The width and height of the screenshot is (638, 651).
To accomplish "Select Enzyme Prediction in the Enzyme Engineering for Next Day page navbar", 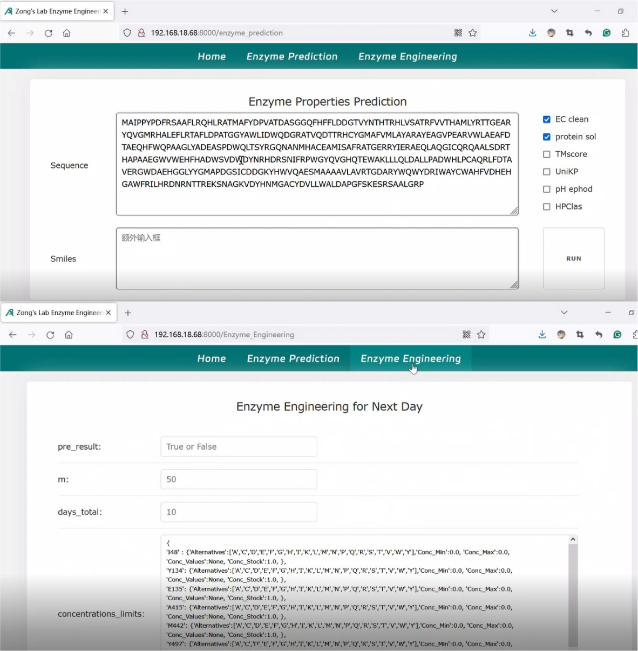I will click(293, 359).
